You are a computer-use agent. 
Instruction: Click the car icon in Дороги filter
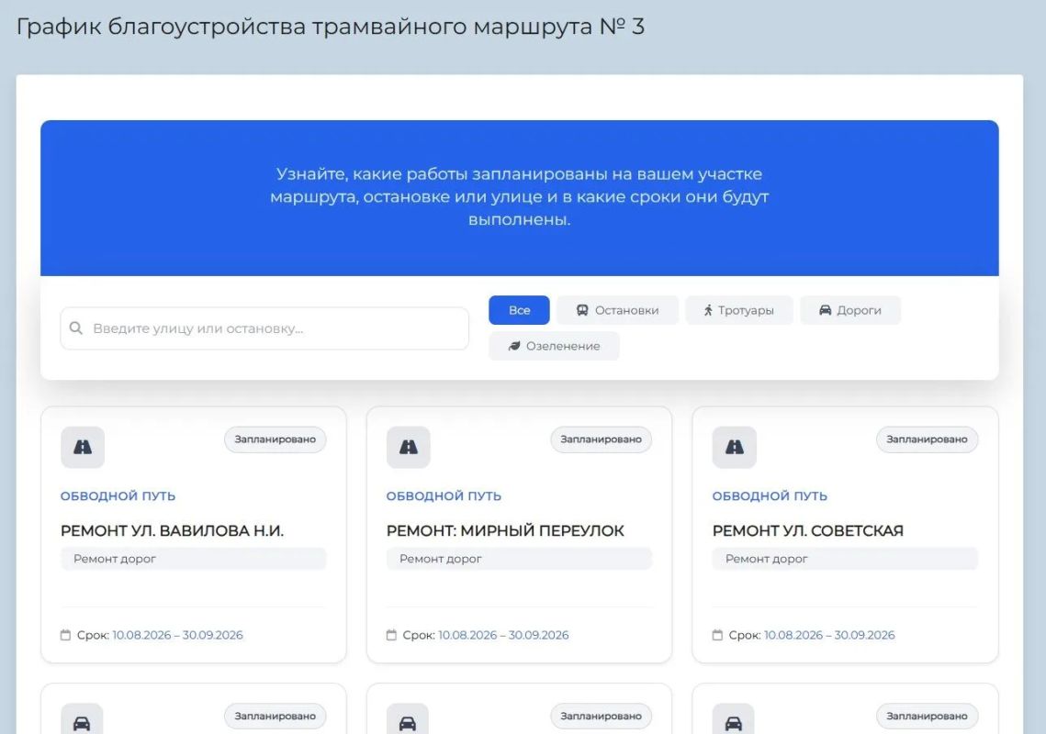pyautogui.click(x=826, y=310)
